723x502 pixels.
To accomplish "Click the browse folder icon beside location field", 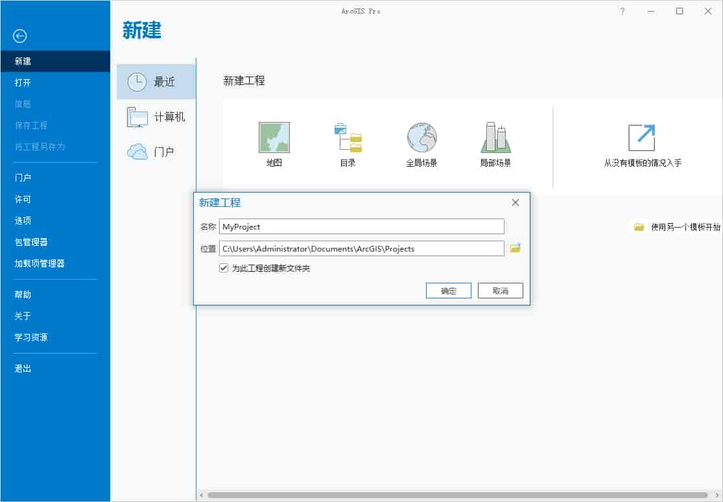I will pyautogui.click(x=516, y=248).
